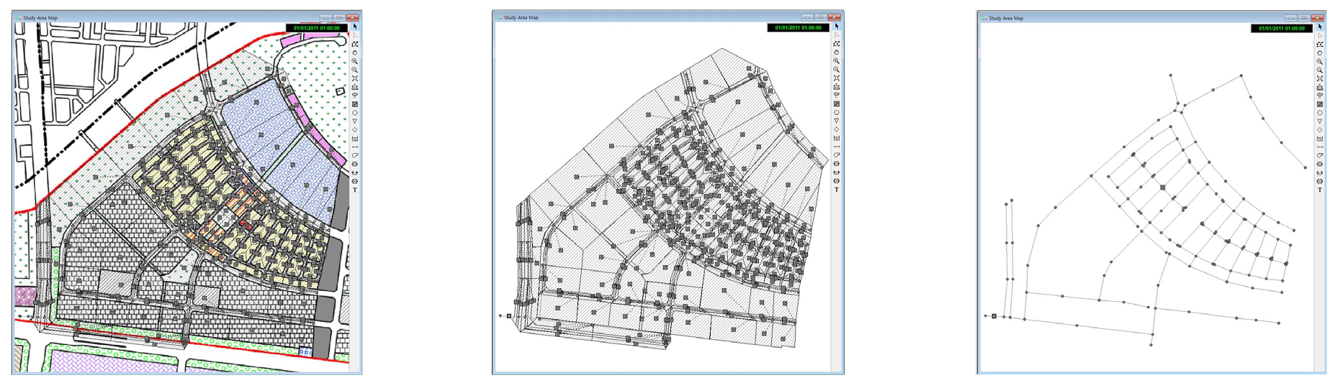
Task: Maximize the right Study Area Map window
Action: point(1304,18)
